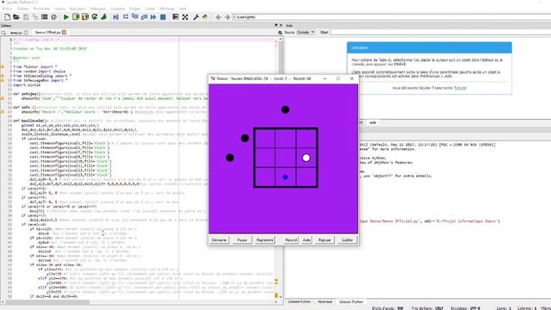This screenshot has width=551, height=310.
Task: Click the debugger step-into icon
Action: point(135,17)
